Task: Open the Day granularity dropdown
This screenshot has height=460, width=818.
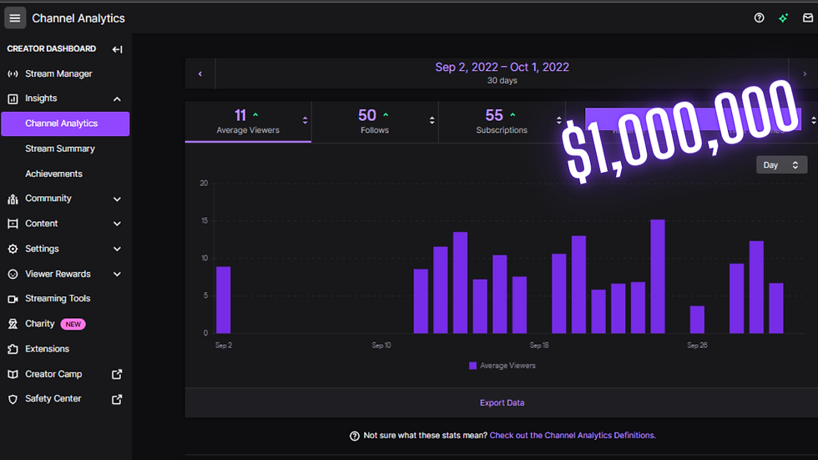Action: pyautogui.click(x=781, y=164)
